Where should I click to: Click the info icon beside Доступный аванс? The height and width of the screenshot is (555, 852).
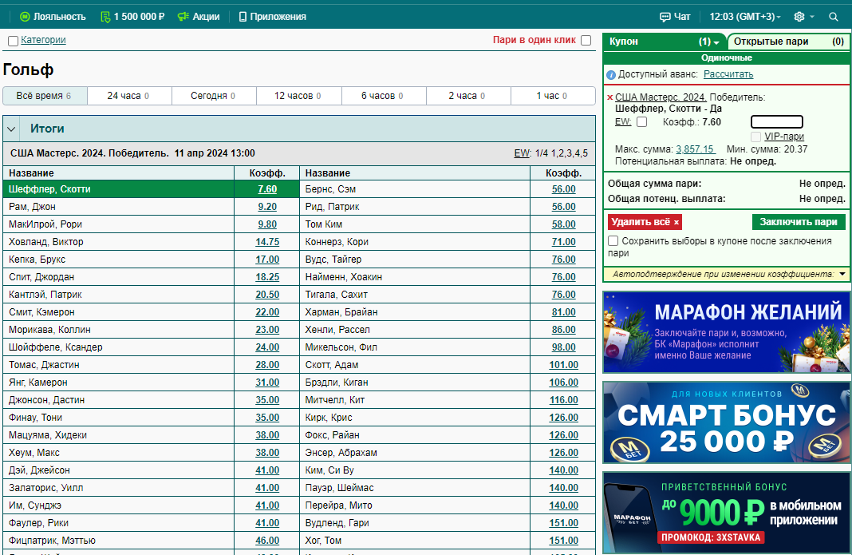[x=611, y=75]
